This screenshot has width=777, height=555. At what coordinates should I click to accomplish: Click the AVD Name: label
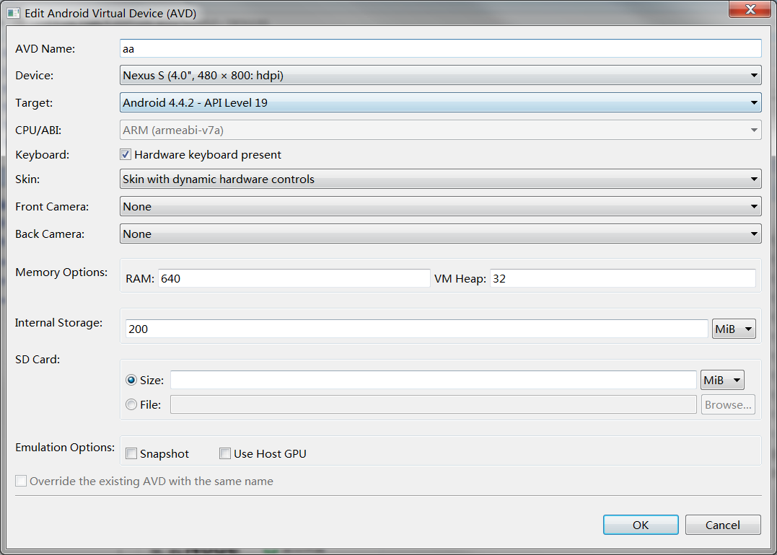(45, 48)
